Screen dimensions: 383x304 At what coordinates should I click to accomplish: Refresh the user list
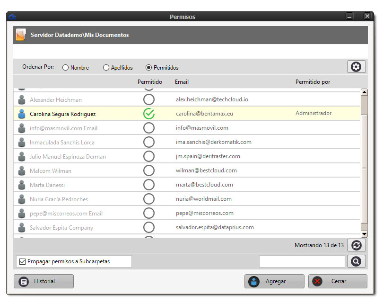pos(356,245)
